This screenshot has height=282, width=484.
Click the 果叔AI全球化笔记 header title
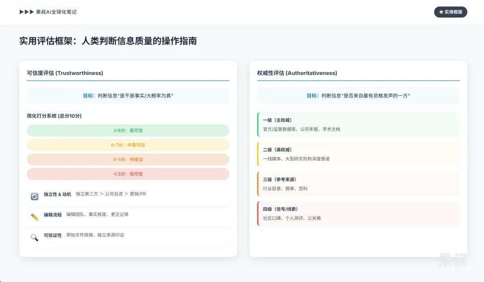point(56,12)
